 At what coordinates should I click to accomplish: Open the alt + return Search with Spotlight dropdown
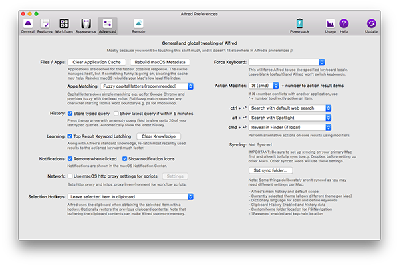290,118
